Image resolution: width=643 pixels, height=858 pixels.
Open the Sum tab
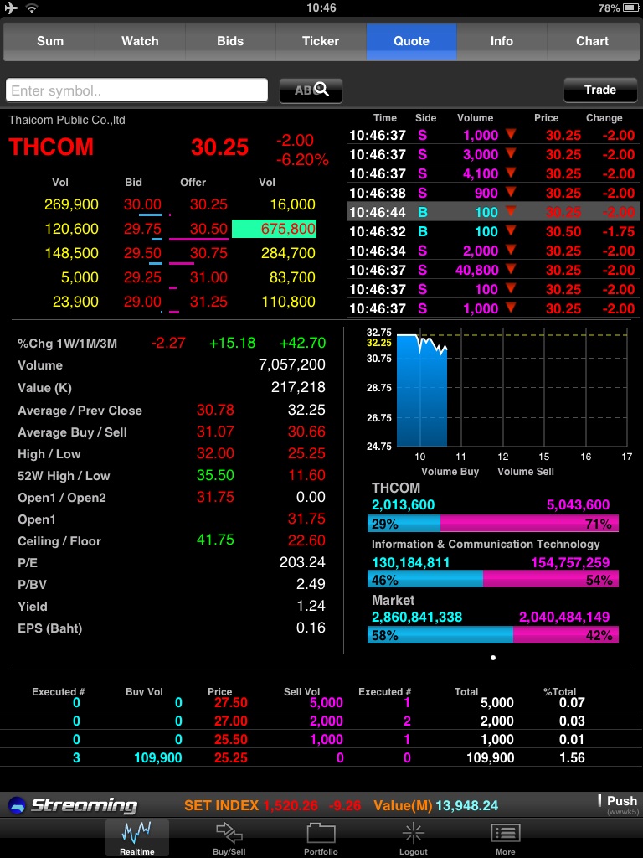tap(49, 41)
